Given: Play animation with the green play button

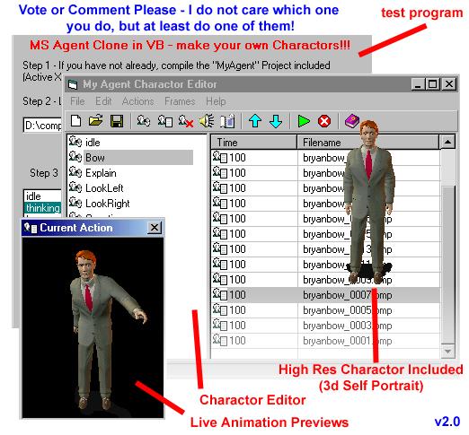Looking at the screenshot, I should 304,121.
